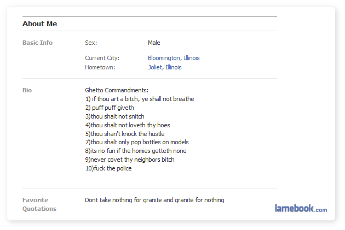Click the puff puff giveth line

click(x=109, y=108)
